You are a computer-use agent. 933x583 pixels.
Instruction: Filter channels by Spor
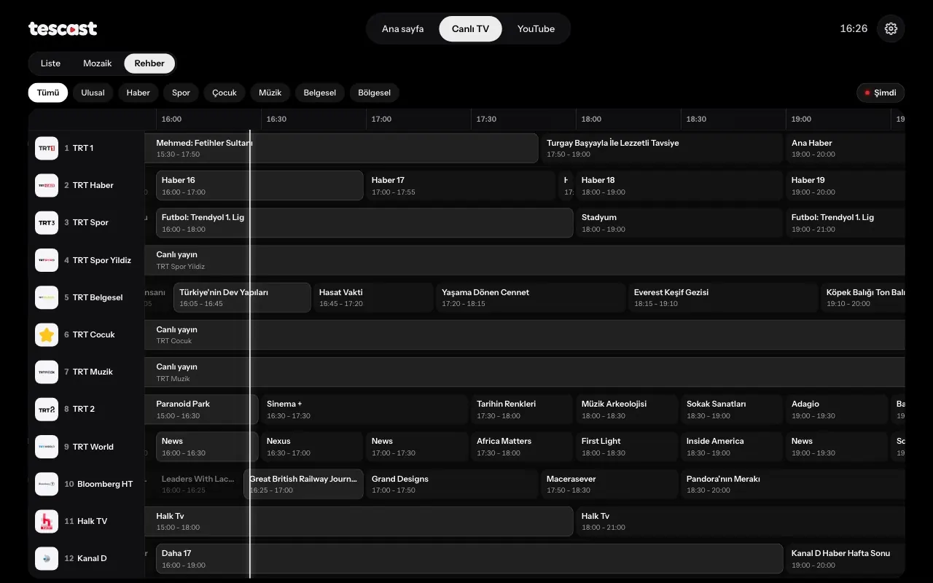click(x=181, y=93)
